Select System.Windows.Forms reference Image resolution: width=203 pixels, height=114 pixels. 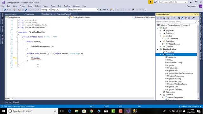tap(178, 84)
